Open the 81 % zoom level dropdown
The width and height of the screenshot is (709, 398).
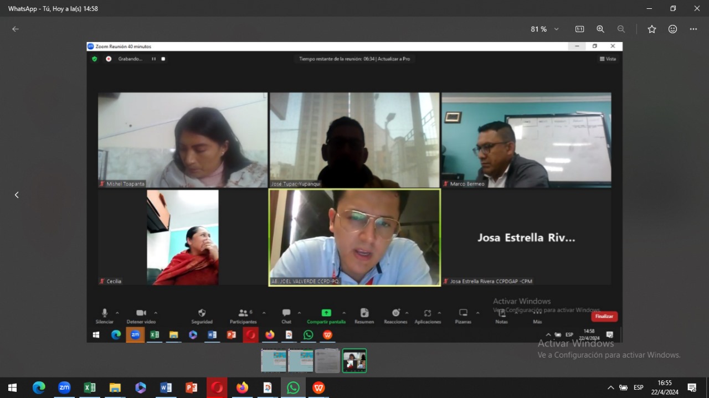pos(545,29)
